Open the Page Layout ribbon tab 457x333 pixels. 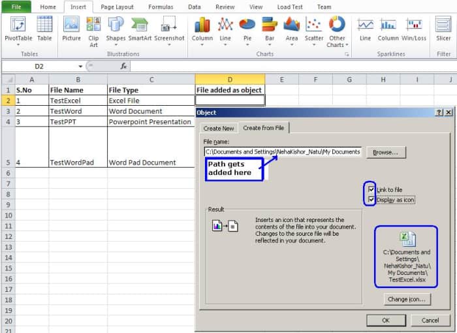point(117,7)
